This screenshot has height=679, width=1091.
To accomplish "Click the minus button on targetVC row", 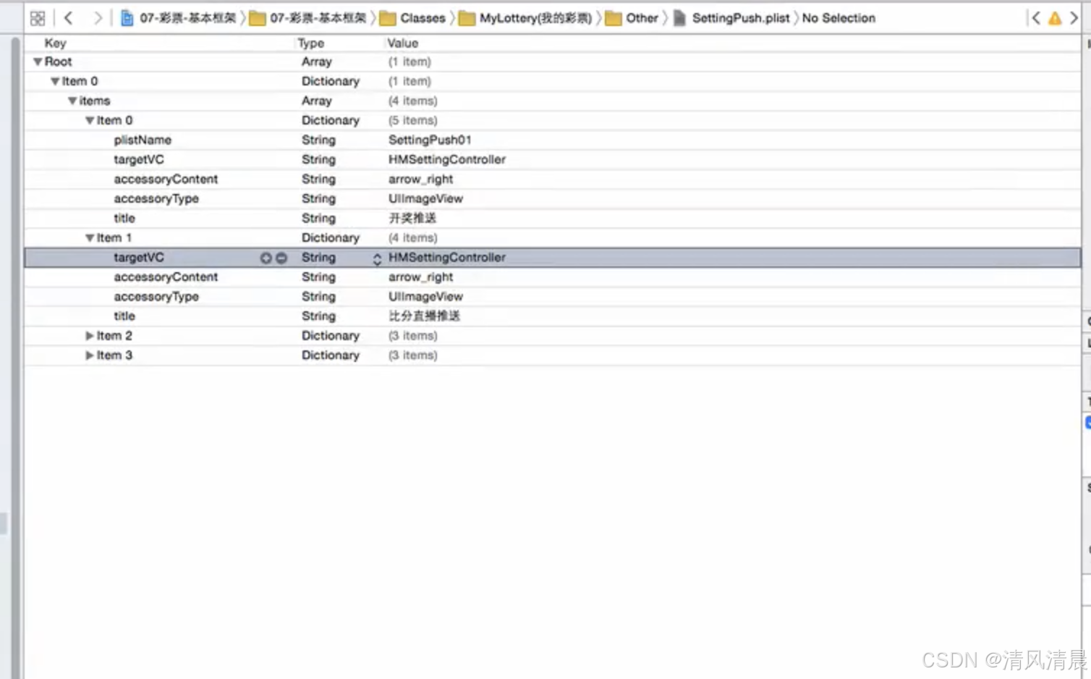I will pos(281,258).
